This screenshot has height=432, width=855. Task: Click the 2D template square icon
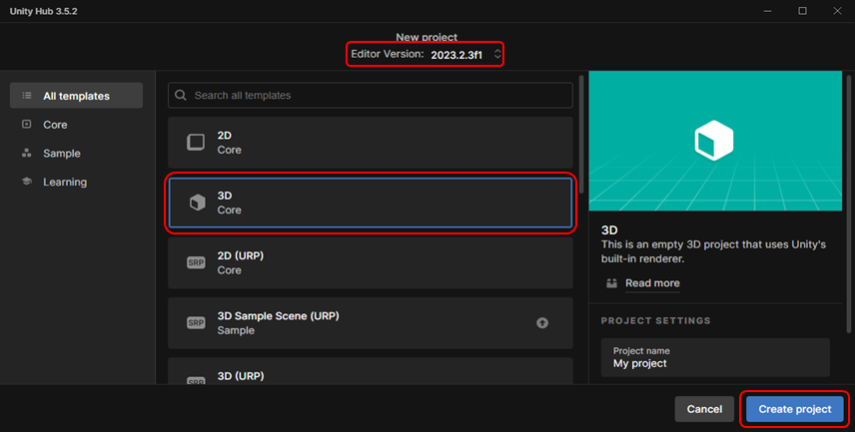tap(197, 142)
